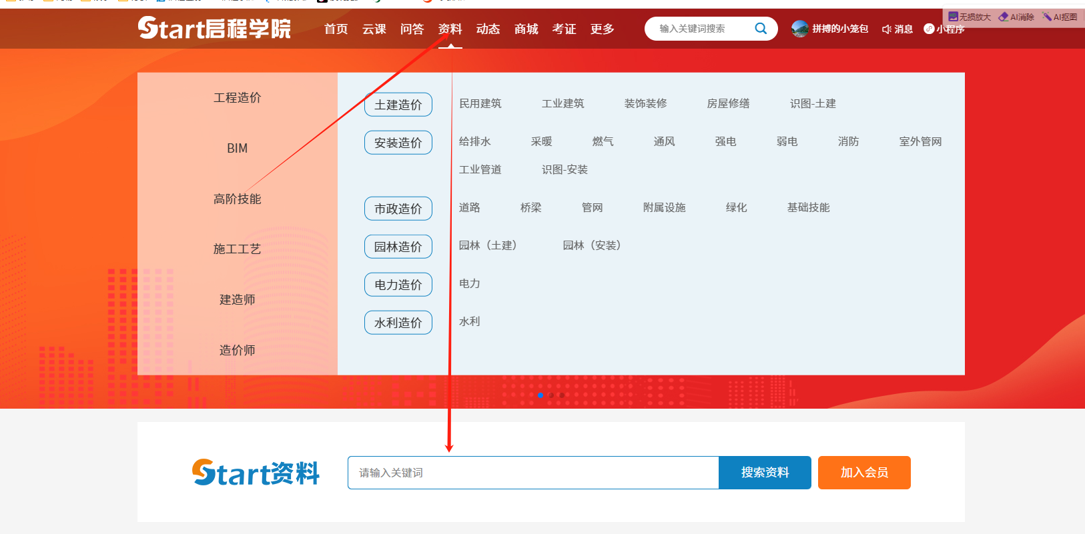Viewport: 1085px width, 534px height.
Task: Open the 燃气 link
Action: [x=603, y=141]
